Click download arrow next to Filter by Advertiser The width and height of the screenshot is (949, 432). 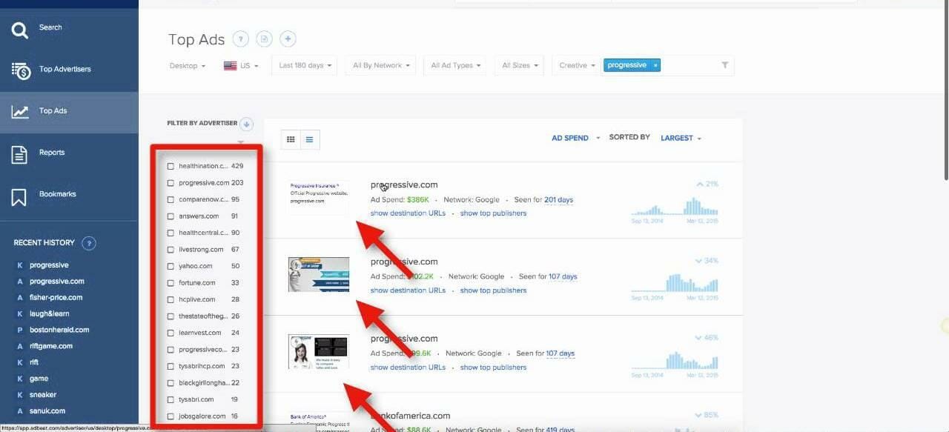click(x=247, y=124)
